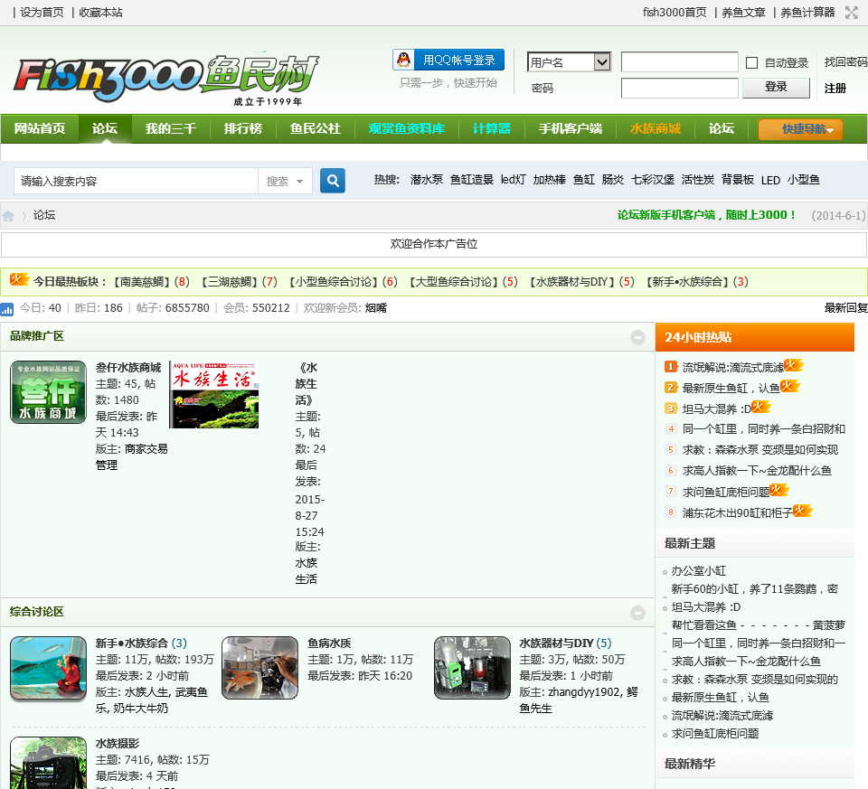Click the QQ penguin login icon

pyautogui.click(x=404, y=60)
